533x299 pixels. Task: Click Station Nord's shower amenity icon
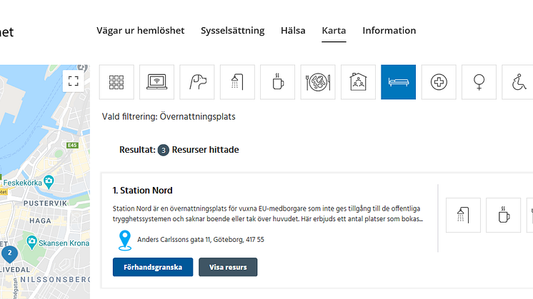(463, 216)
